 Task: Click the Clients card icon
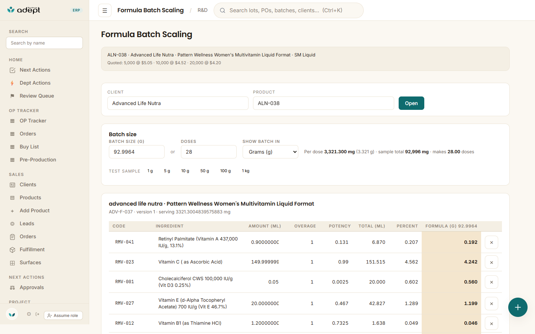click(12, 185)
